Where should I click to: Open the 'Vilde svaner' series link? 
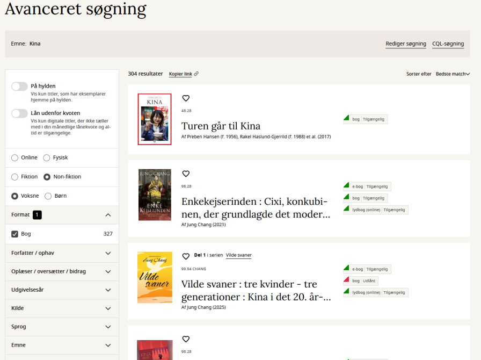pyautogui.click(x=239, y=255)
